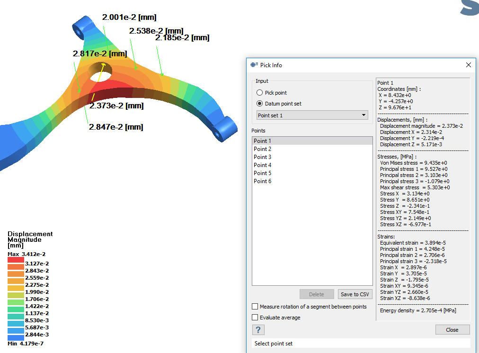Select Point 2 in the Points list

(x=263, y=149)
